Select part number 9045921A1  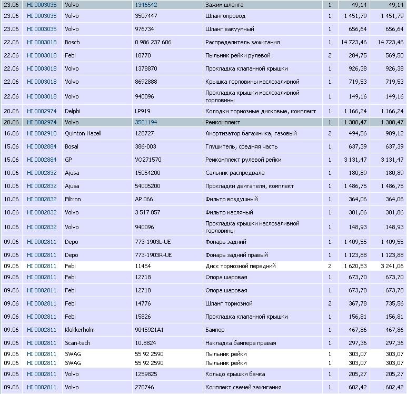click(149, 330)
